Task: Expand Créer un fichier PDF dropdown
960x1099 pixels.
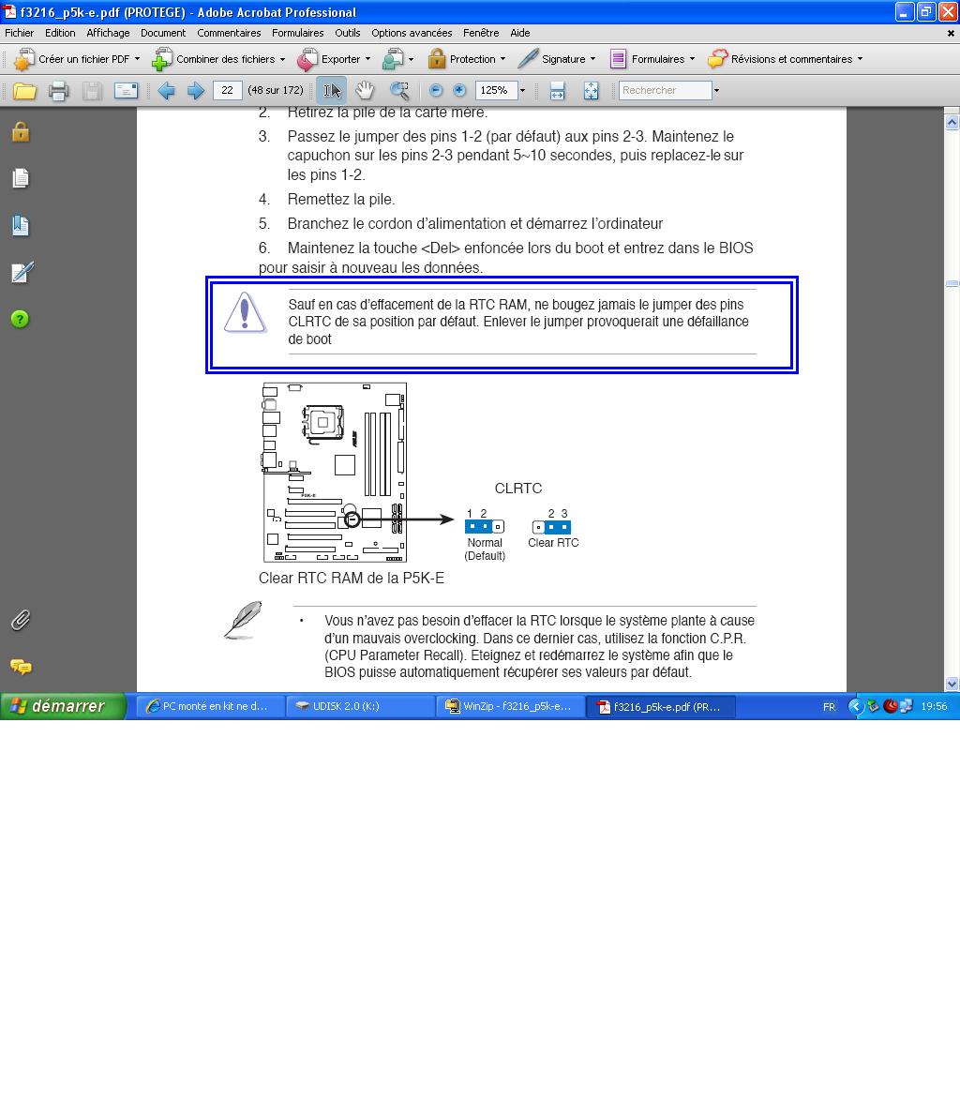Action: click(137, 59)
